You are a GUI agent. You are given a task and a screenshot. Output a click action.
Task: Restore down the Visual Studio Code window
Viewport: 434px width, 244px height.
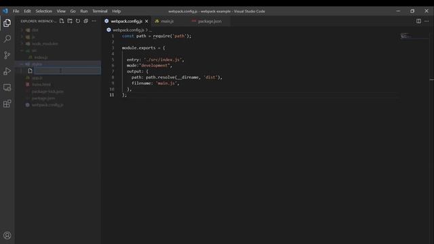point(412,11)
